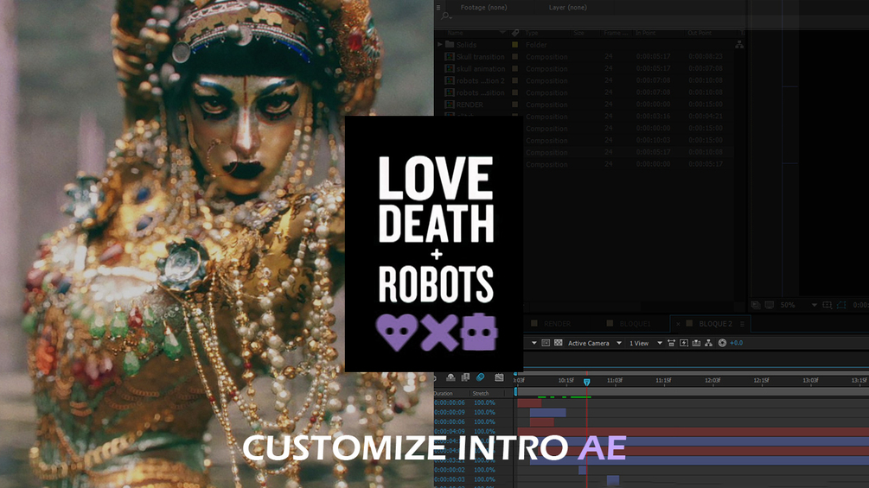This screenshot has width=869, height=488.
Task: Sort the project list by Type column
Action: click(532, 33)
